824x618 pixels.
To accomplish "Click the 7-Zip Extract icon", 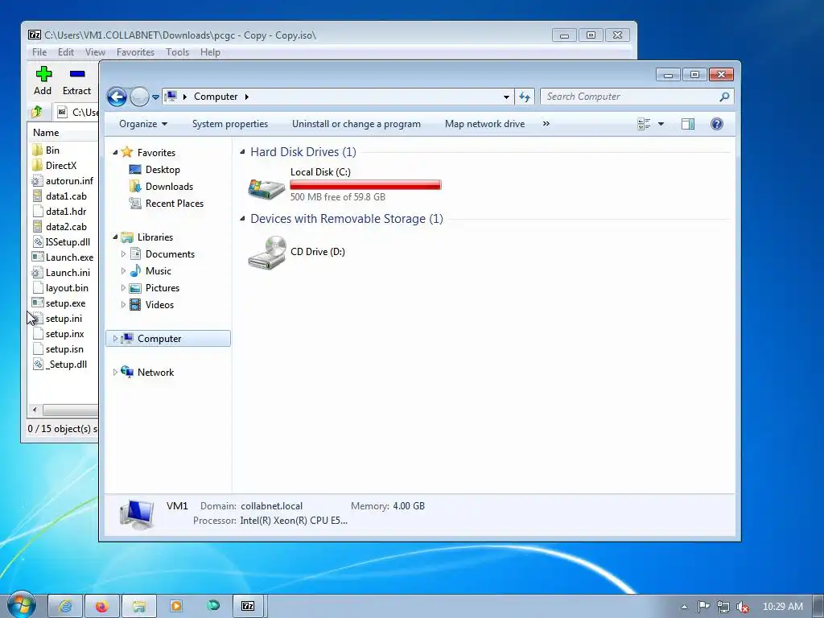I will pyautogui.click(x=77, y=74).
